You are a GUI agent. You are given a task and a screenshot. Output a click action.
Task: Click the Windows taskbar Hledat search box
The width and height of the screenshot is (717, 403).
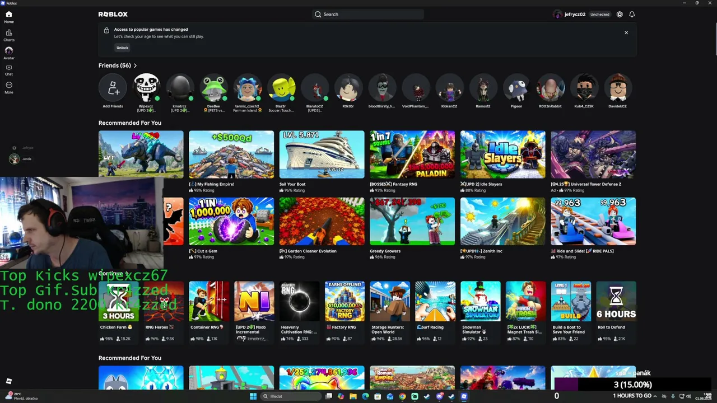pyautogui.click(x=291, y=396)
